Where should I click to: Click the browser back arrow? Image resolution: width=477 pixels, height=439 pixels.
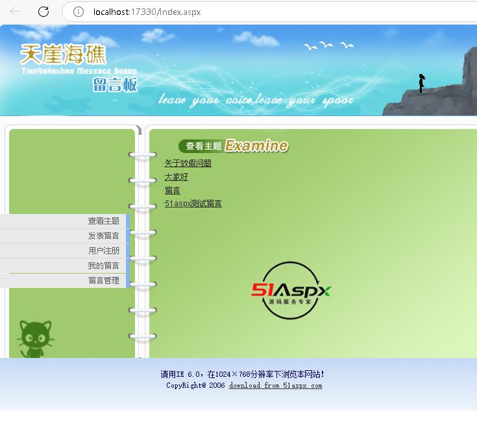14,12
